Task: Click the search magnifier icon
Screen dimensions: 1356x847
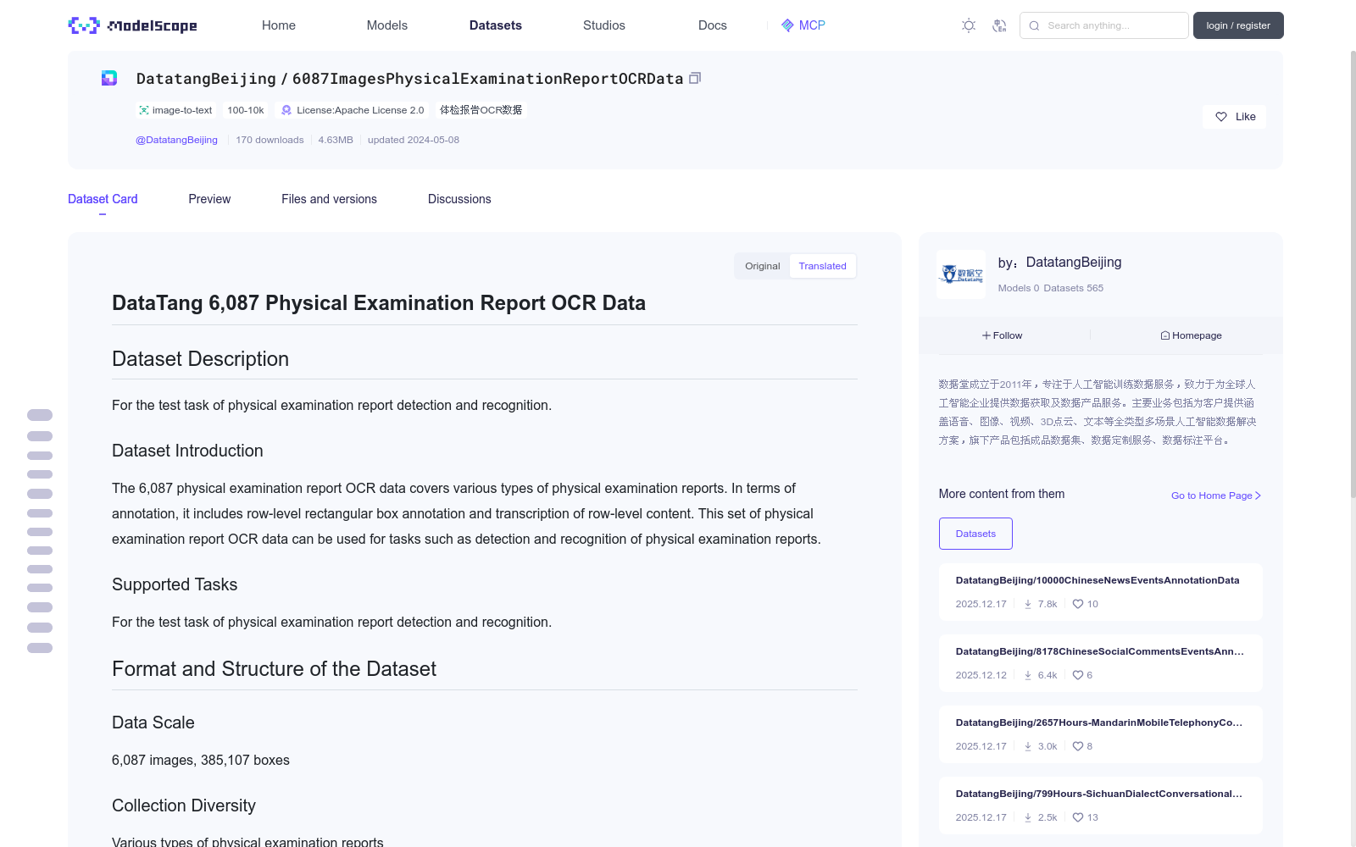Action: pyautogui.click(x=1034, y=25)
